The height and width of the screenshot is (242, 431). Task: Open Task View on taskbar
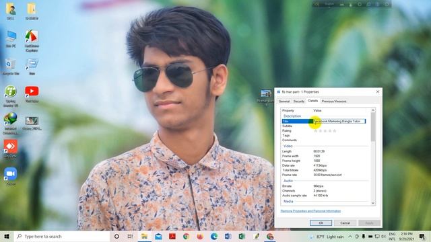[x=130, y=236]
